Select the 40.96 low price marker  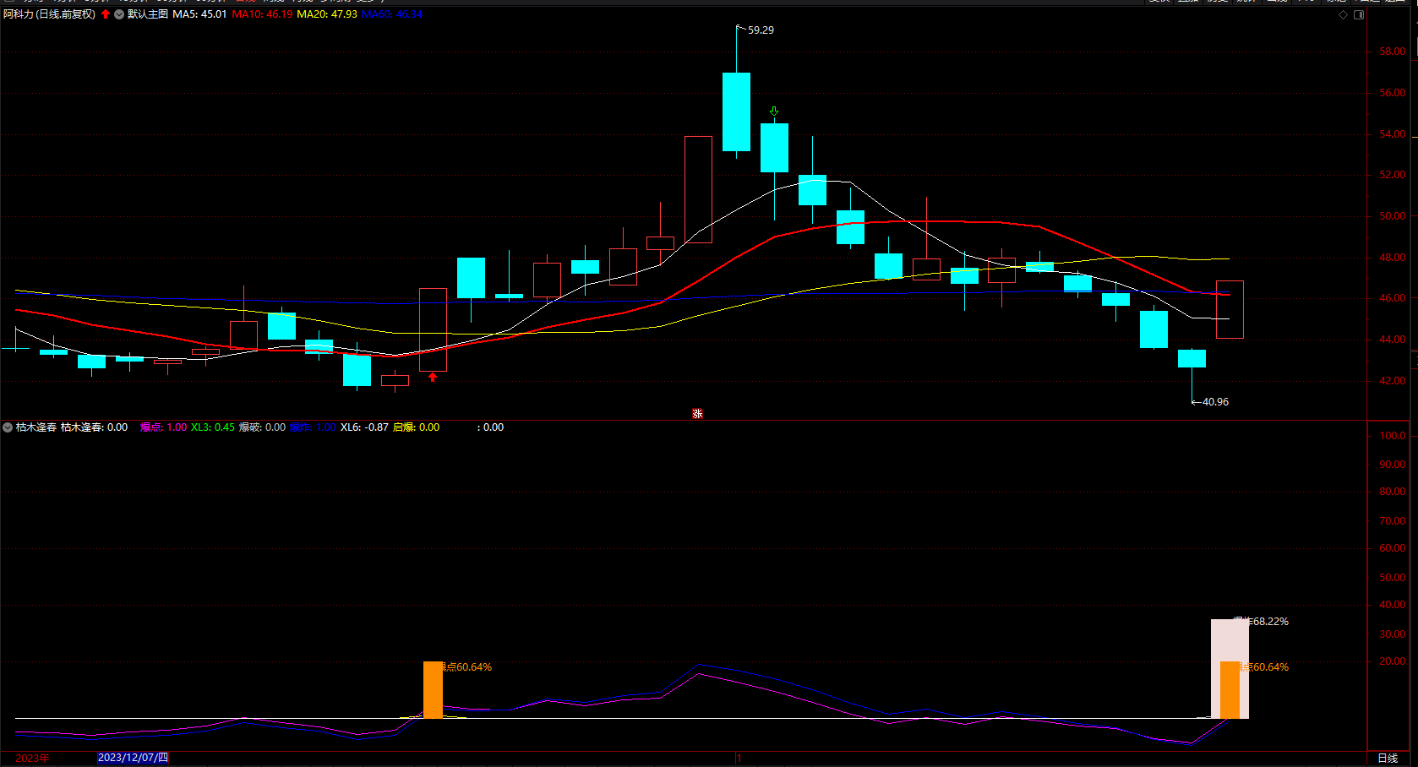1214,402
